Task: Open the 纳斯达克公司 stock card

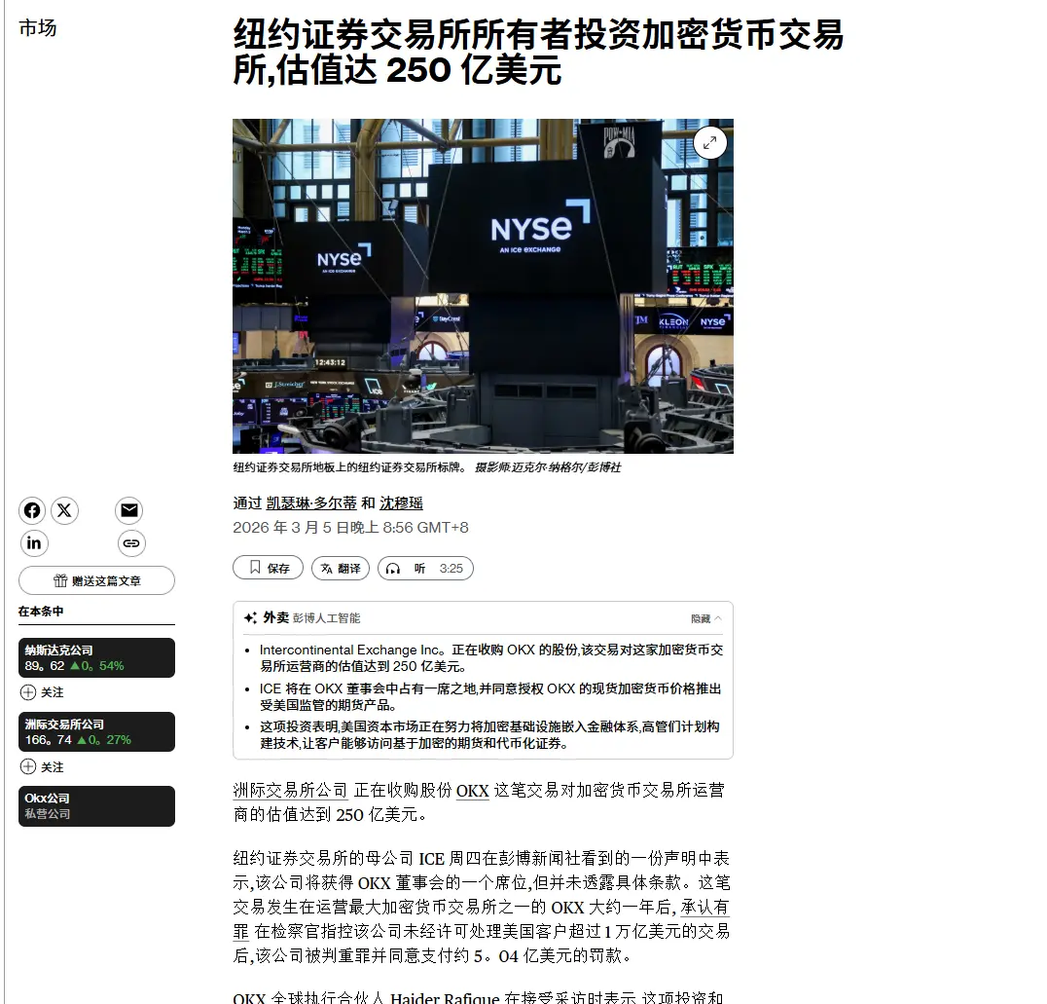Action: [97, 657]
